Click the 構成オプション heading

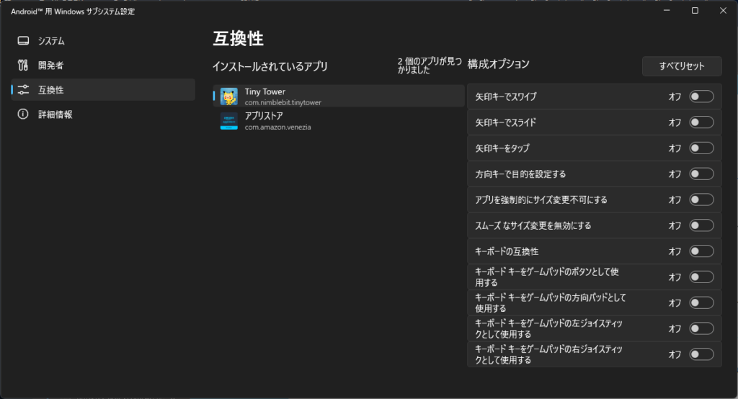(499, 64)
